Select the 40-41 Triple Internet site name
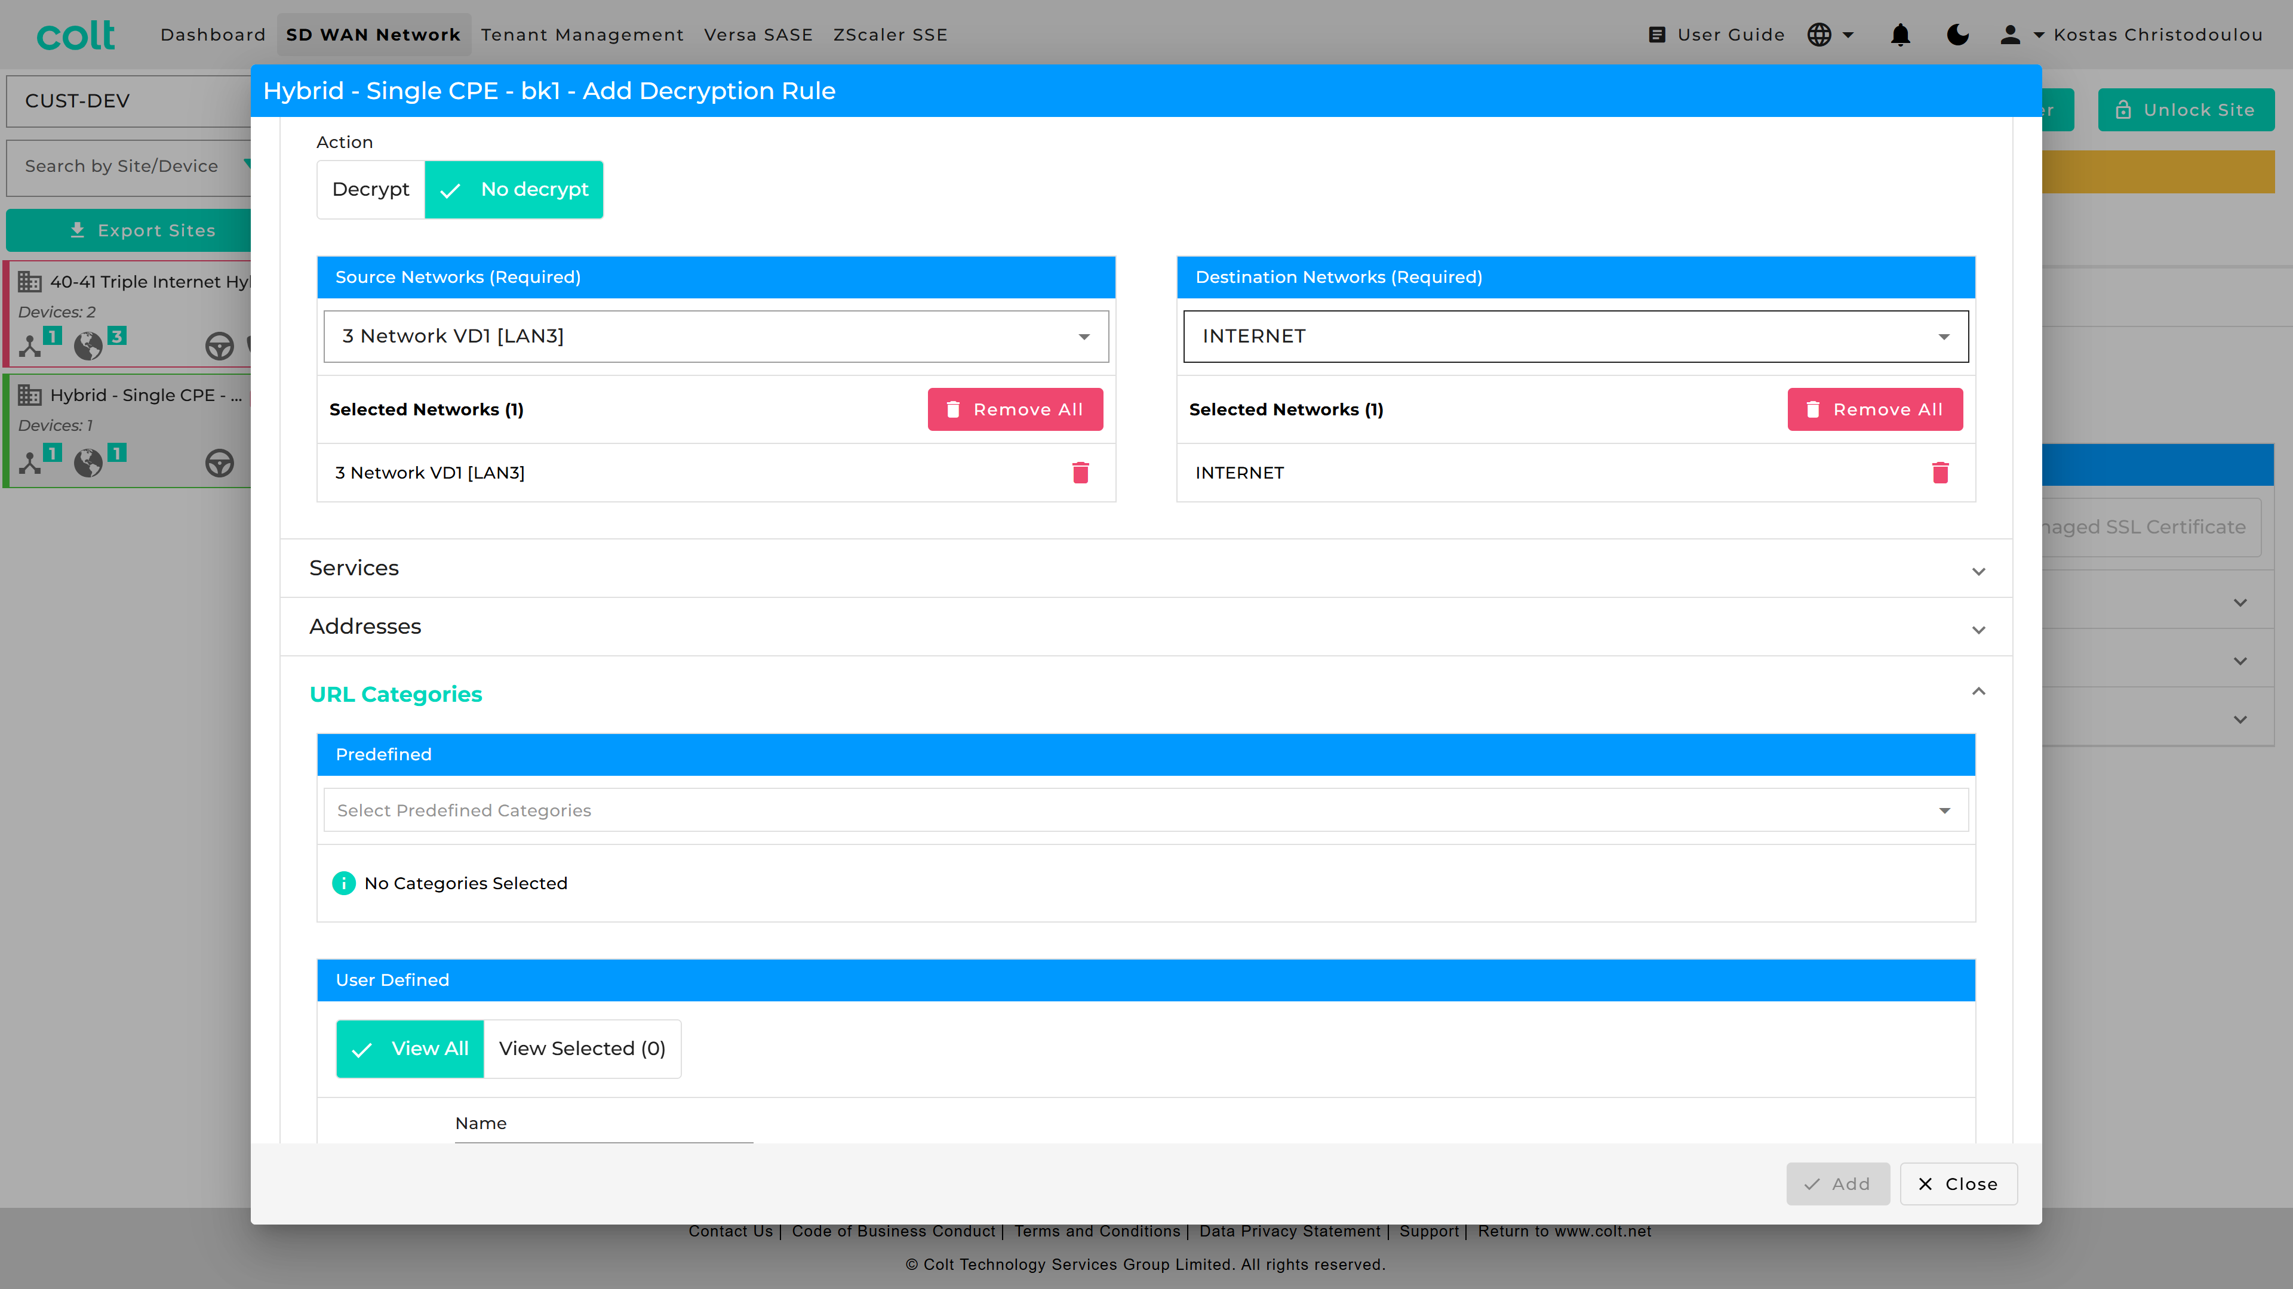 click(x=149, y=282)
